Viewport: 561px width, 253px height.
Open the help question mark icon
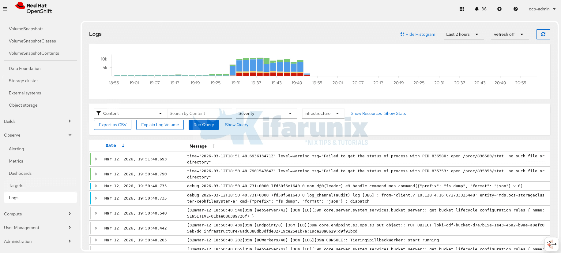(x=516, y=9)
